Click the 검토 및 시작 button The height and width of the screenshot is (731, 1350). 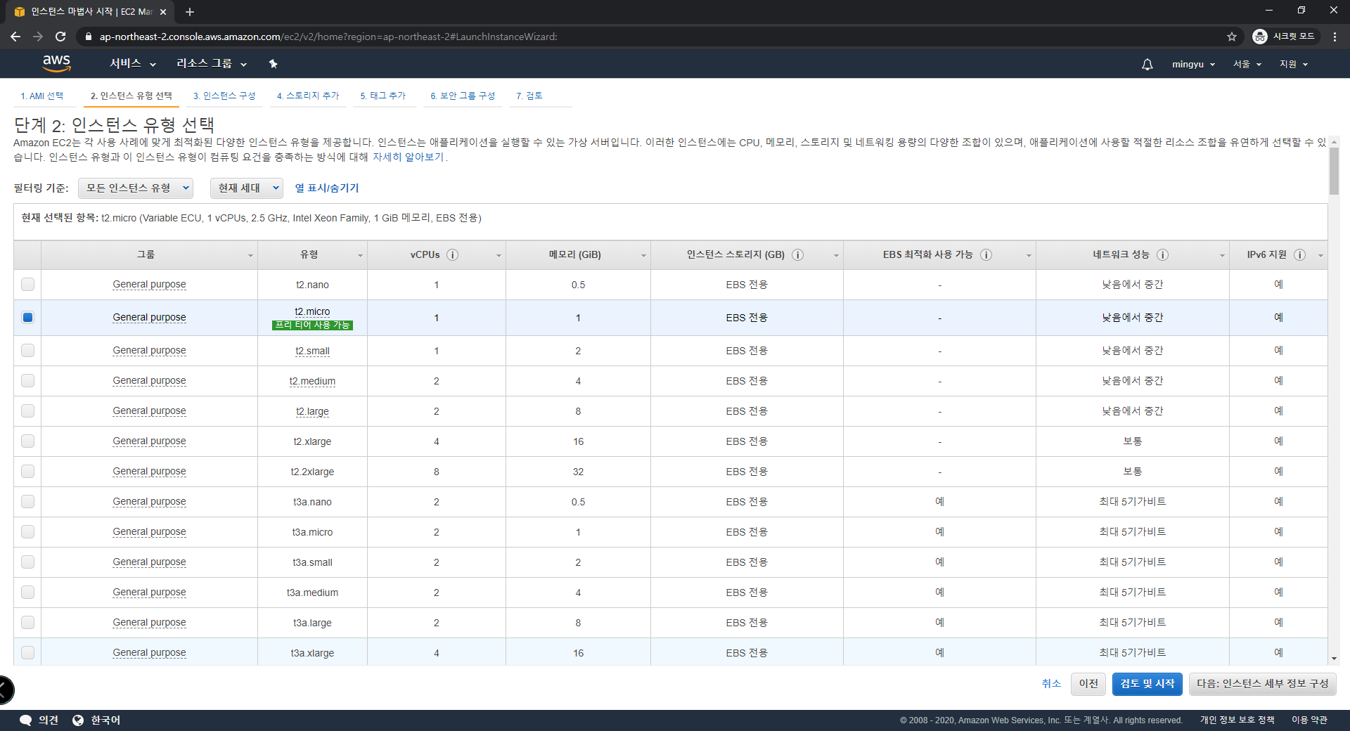1147,684
